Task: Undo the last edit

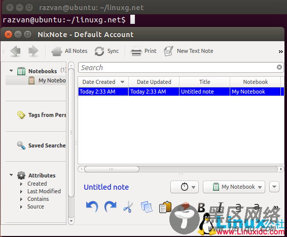Action: (92, 206)
